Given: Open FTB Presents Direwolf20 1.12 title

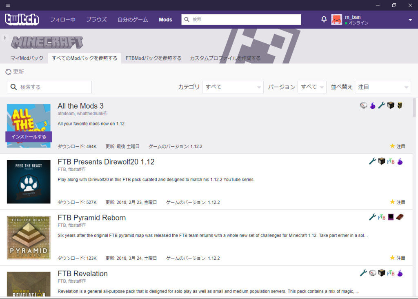Looking at the screenshot, I should (x=106, y=162).
